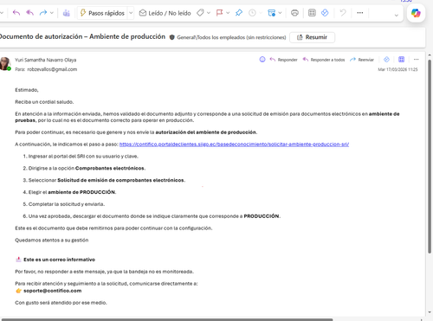Viewport: 433px width, 321px height.
Task: Click the General\Todos los empleados sensitivity label
Action: pyautogui.click(x=231, y=37)
